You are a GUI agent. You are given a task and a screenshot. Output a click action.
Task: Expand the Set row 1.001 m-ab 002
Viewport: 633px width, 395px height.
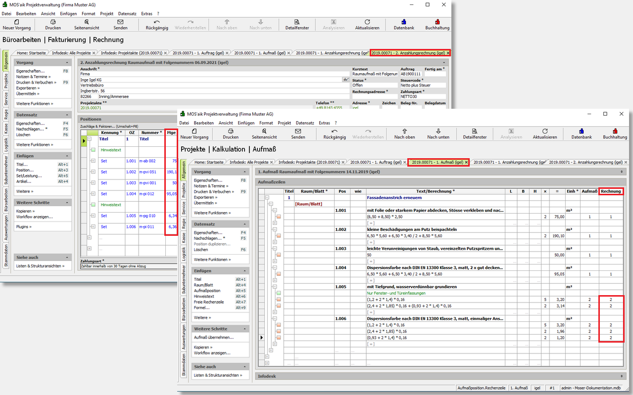pos(93,161)
